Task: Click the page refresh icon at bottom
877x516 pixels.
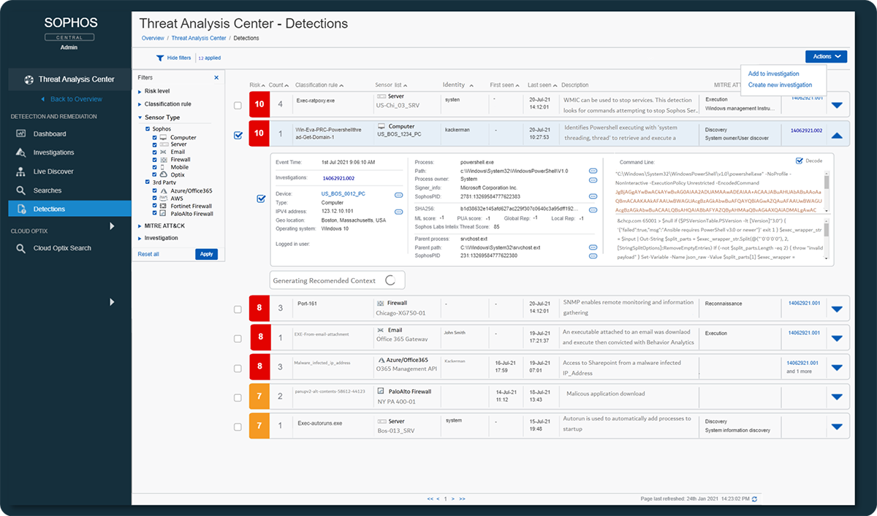Action: pyautogui.click(x=754, y=498)
